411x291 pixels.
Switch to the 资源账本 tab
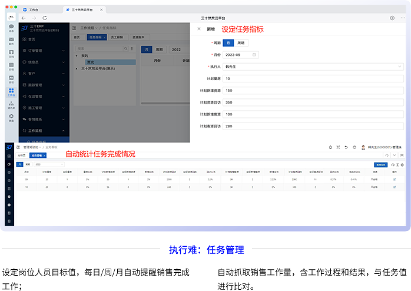141,37
